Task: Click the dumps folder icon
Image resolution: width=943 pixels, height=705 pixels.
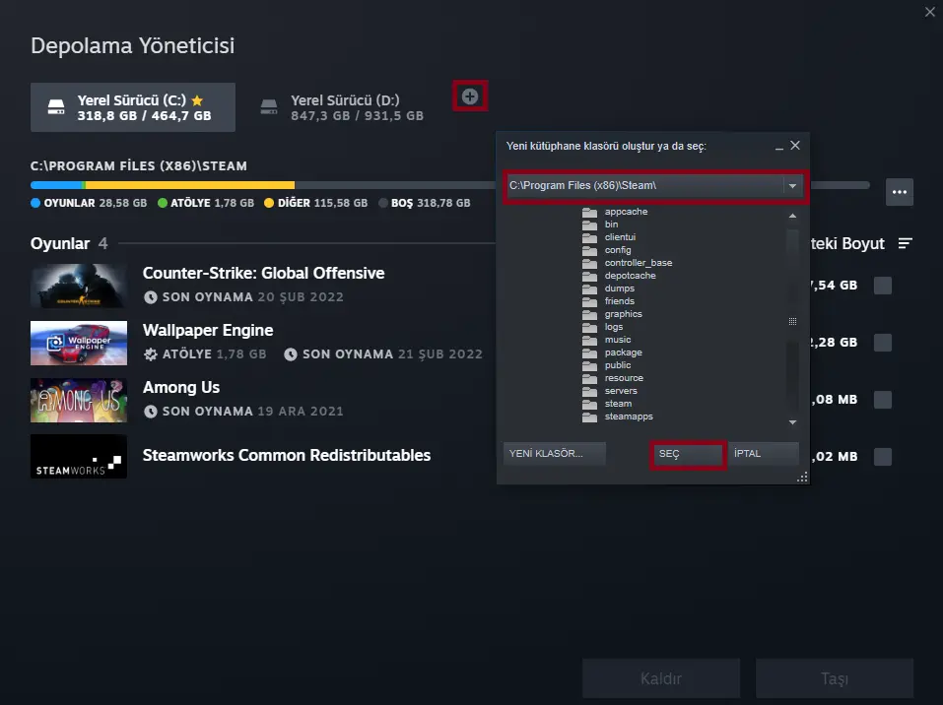Action: tap(589, 289)
